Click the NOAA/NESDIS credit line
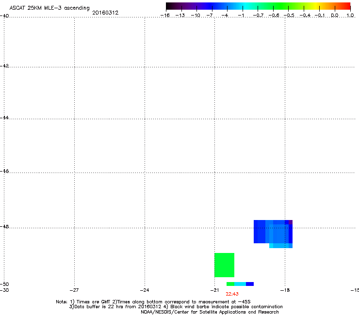 [x=210, y=312]
